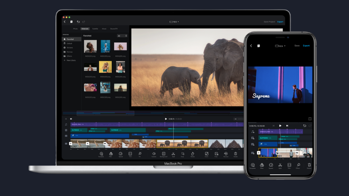Select the blue selected clip on phone timeline
The image size is (349, 196).
coord(268,152)
